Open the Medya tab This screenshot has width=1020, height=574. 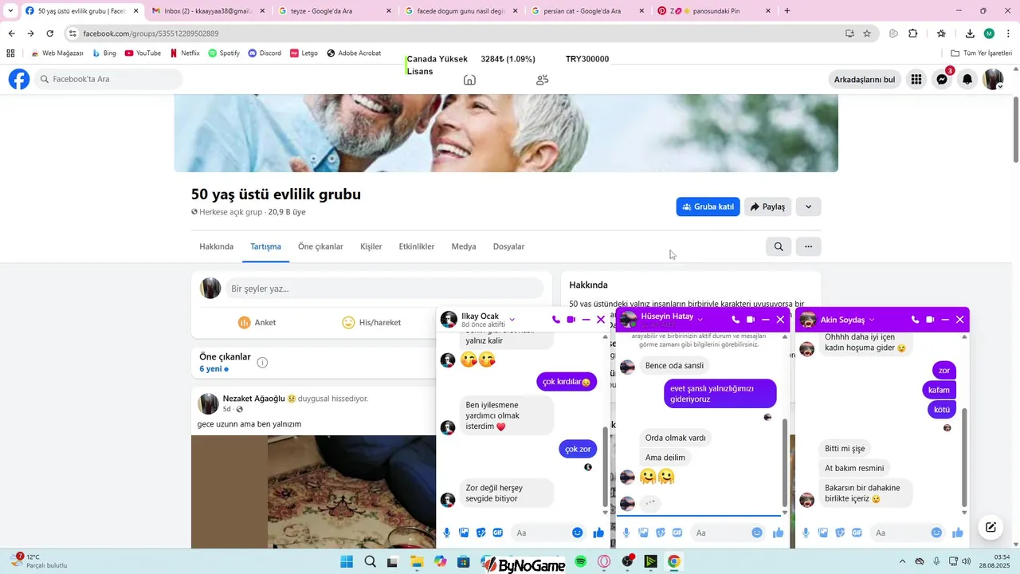click(464, 246)
